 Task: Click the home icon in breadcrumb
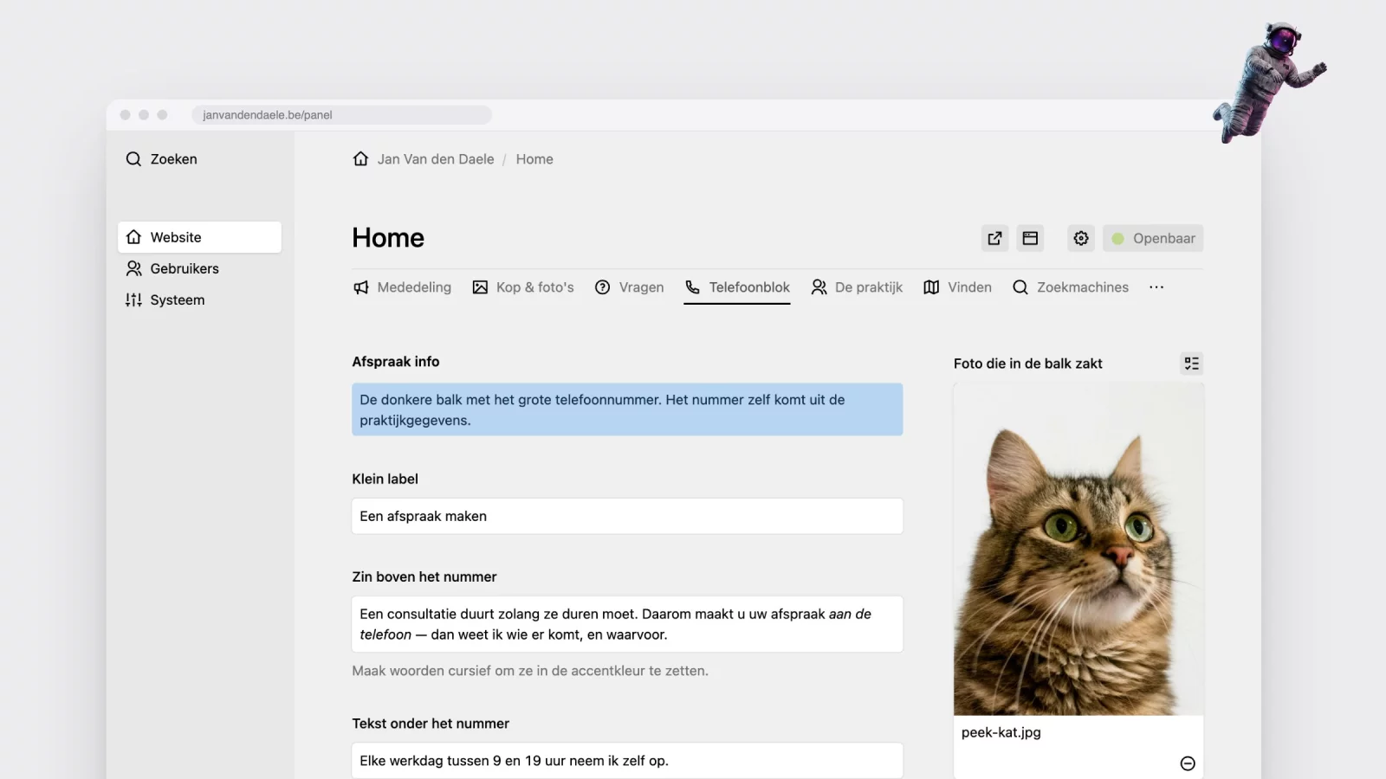point(361,159)
